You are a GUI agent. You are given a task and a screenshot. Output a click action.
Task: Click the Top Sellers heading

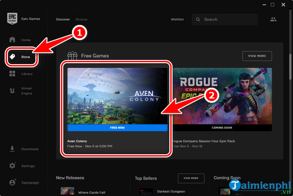[x=146, y=178]
